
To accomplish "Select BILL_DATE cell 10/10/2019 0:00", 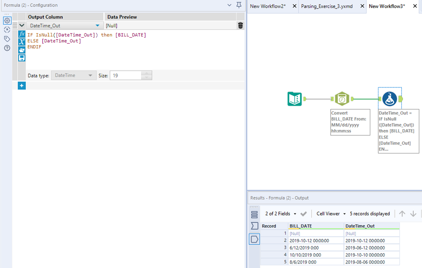I will pos(316,255).
